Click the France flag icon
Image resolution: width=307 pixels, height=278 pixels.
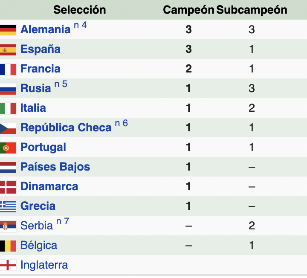click(x=8, y=69)
